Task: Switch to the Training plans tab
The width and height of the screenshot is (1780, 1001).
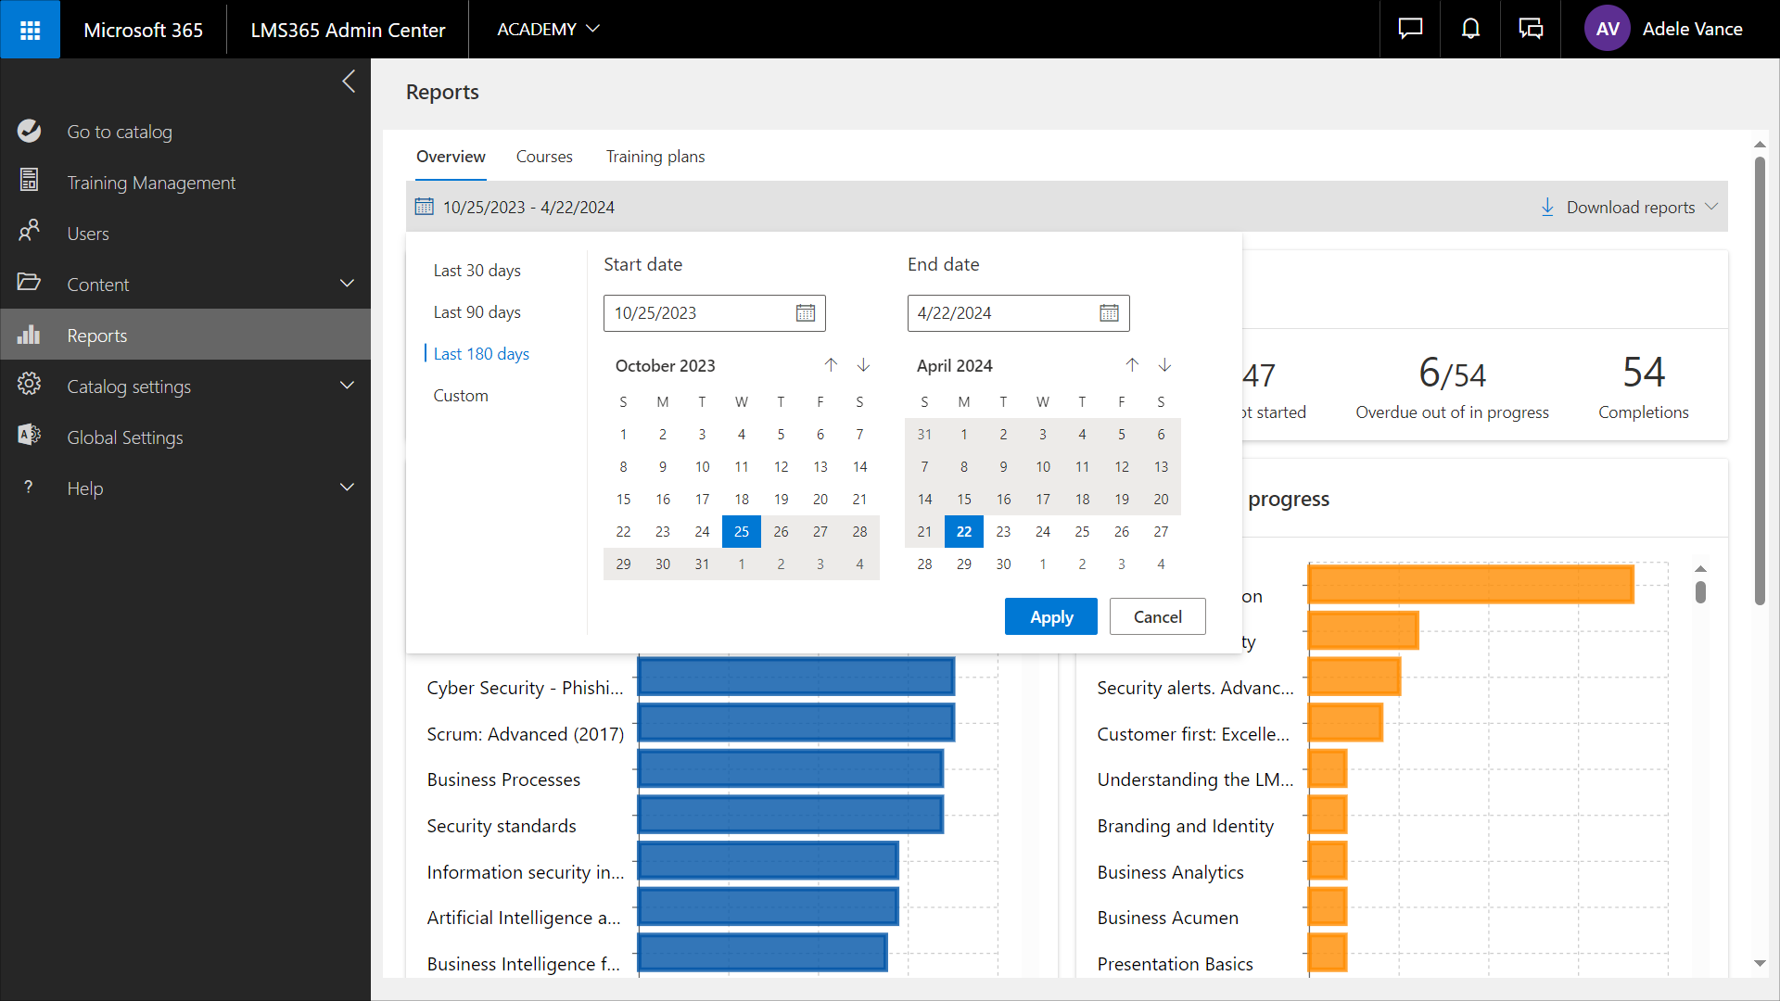Action: tap(655, 157)
